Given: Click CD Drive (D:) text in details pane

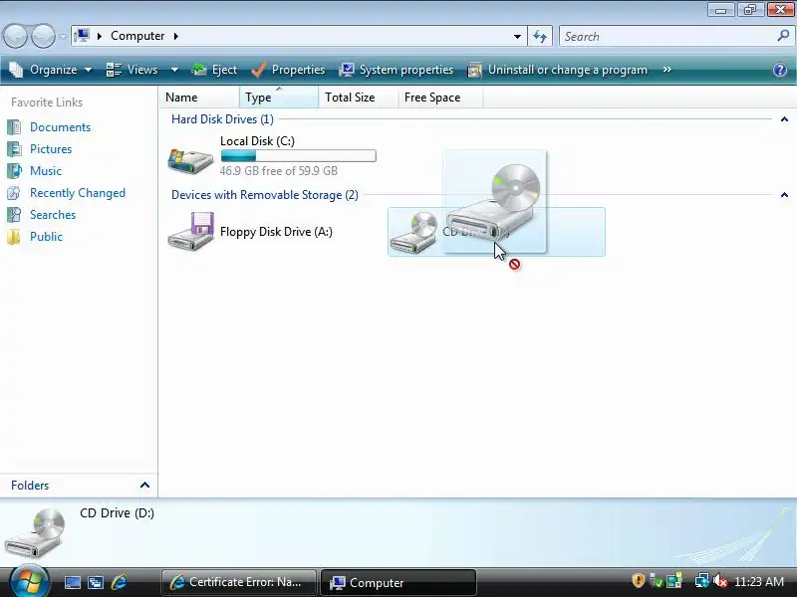Looking at the screenshot, I should click(x=117, y=513).
